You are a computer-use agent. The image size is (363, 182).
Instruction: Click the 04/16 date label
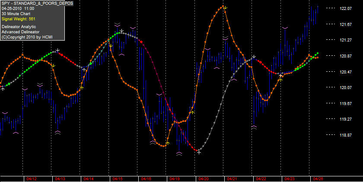(x=146, y=179)
